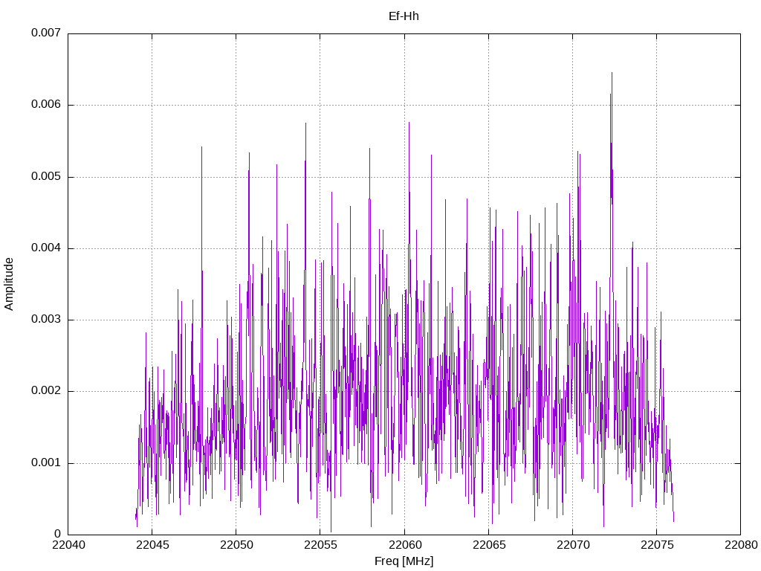This screenshot has width=761, height=571.
Task: Click the 22040 x-axis tick label
Action: click(68, 545)
